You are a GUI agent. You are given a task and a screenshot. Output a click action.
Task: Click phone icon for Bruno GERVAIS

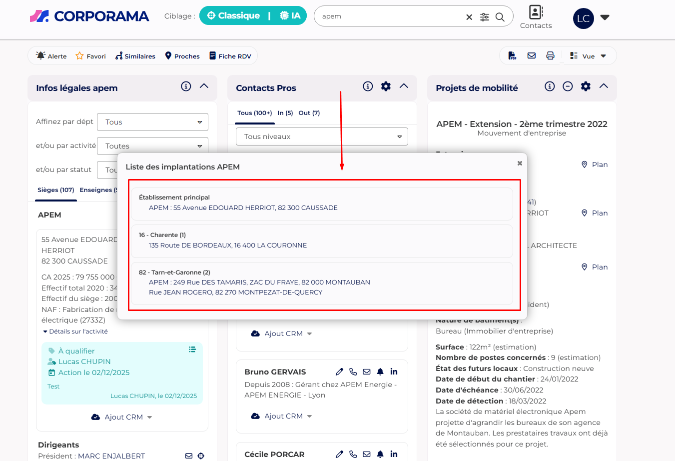click(x=353, y=371)
